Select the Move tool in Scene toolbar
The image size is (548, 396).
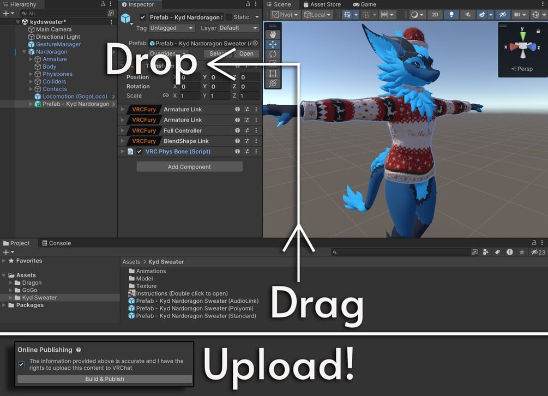pos(273,44)
